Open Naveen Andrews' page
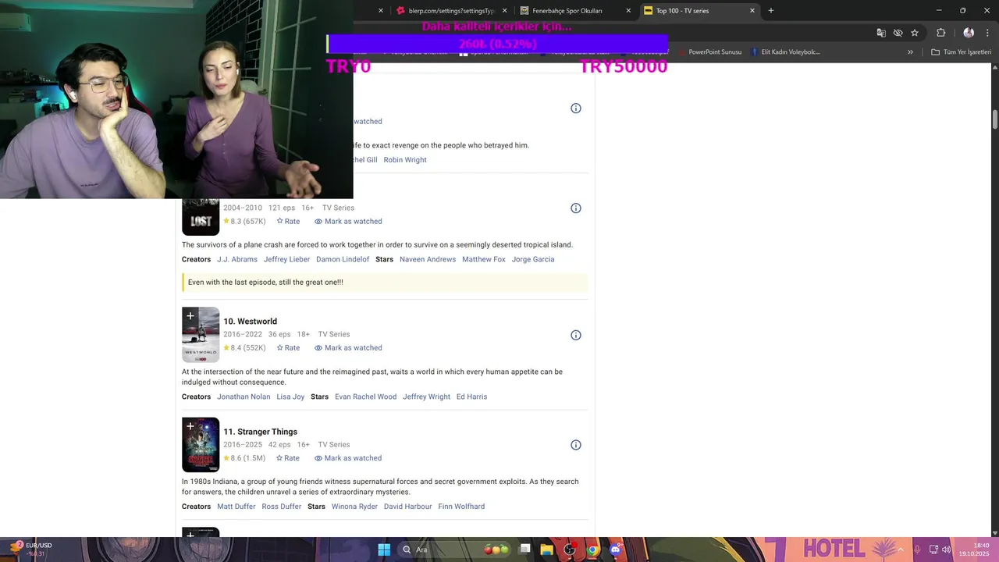999x562 pixels. 428,259
